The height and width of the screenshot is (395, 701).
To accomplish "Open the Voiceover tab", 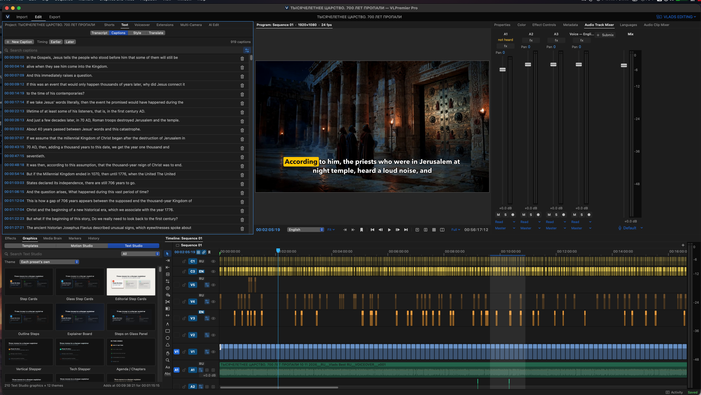I will (x=142, y=25).
